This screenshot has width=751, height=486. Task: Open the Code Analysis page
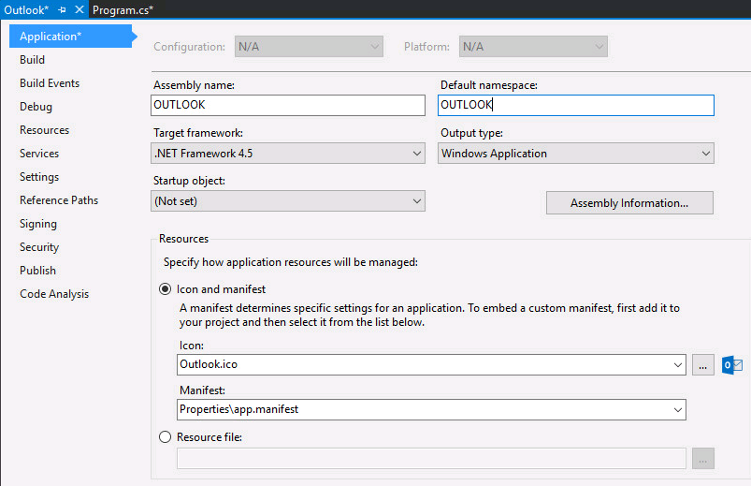(54, 294)
